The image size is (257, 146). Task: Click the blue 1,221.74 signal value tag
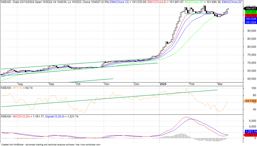[x=250, y=131]
